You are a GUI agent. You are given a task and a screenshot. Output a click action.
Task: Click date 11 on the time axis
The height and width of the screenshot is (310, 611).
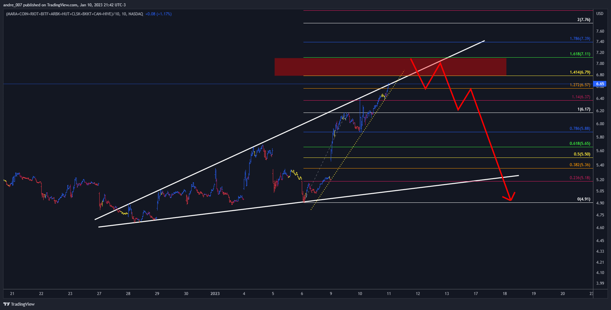click(x=389, y=294)
